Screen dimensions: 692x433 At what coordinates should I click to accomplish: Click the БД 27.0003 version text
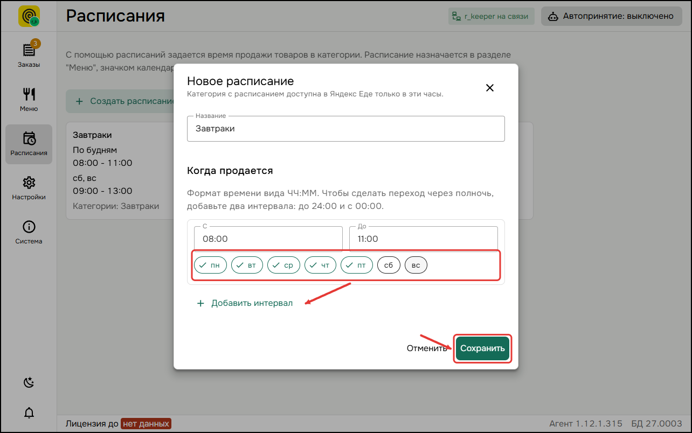click(x=655, y=424)
